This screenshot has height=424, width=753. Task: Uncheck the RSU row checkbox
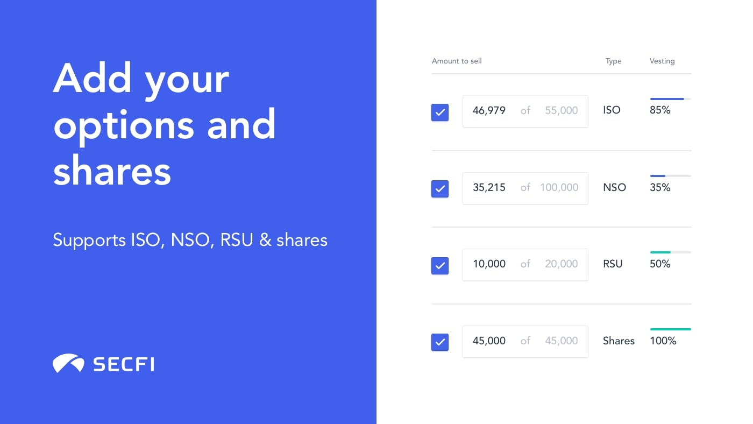tap(440, 266)
